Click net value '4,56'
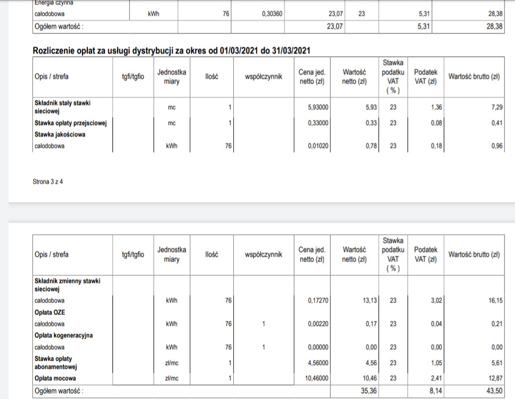The image size is (515, 399). coord(371,363)
